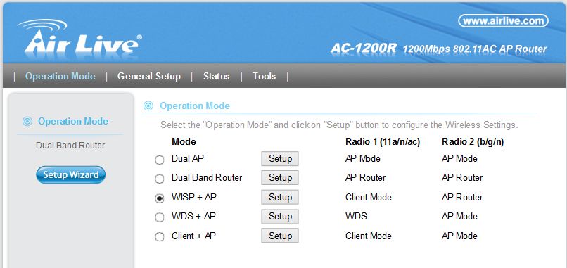Click the "WISP + AP" mode label

pyautogui.click(x=194, y=197)
